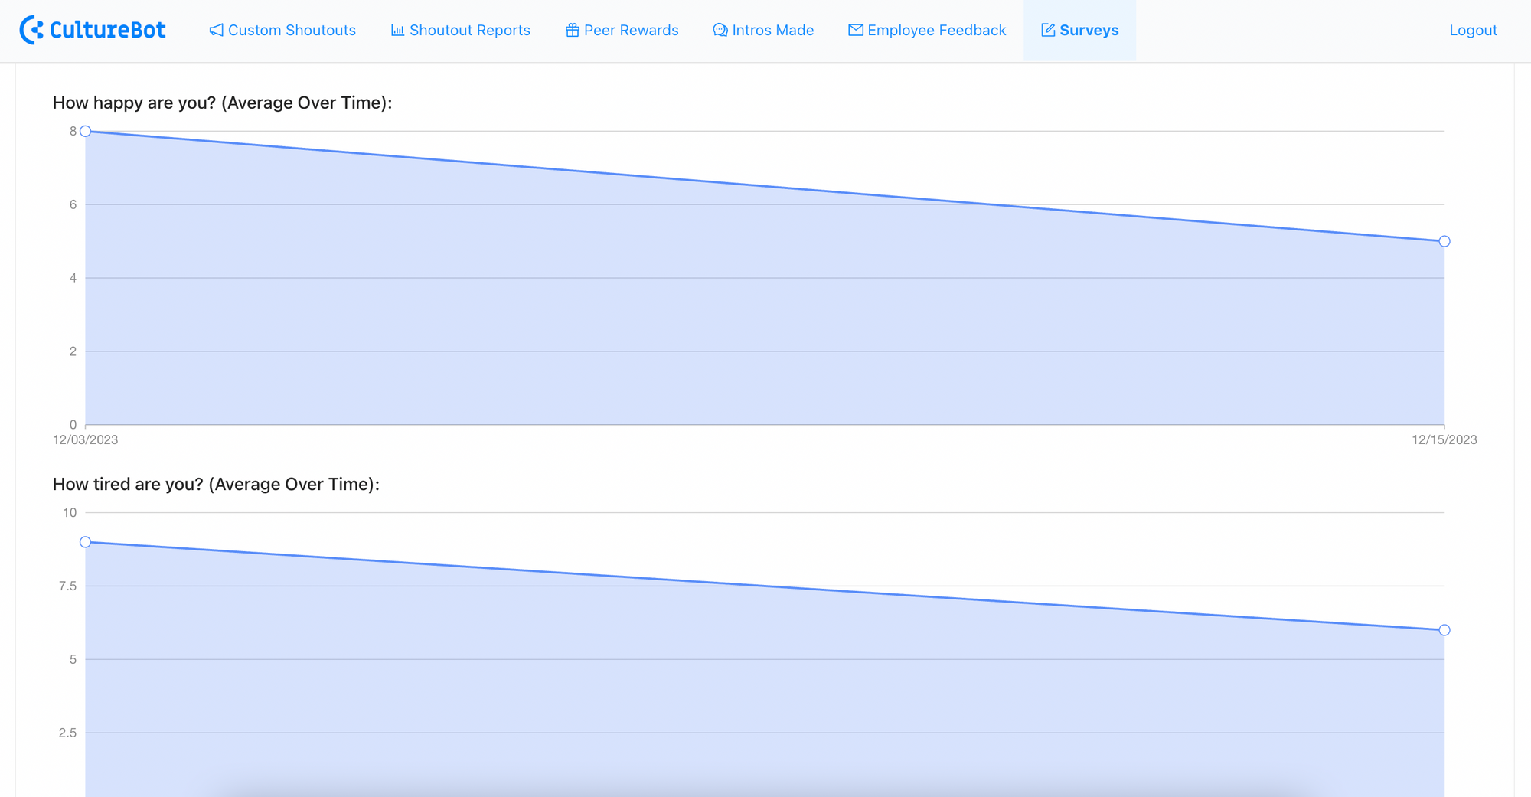The width and height of the screenshot is (1531, 797).
Task: Select the first data point on tired chart
Action: 86,542
